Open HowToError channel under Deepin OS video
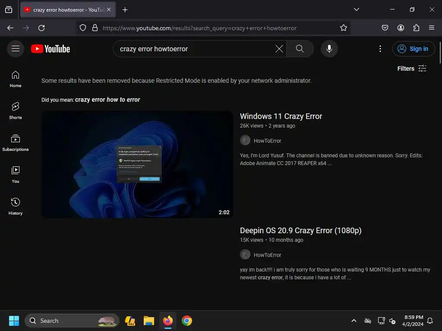442x331 pixels. click(x=267, y=255)
